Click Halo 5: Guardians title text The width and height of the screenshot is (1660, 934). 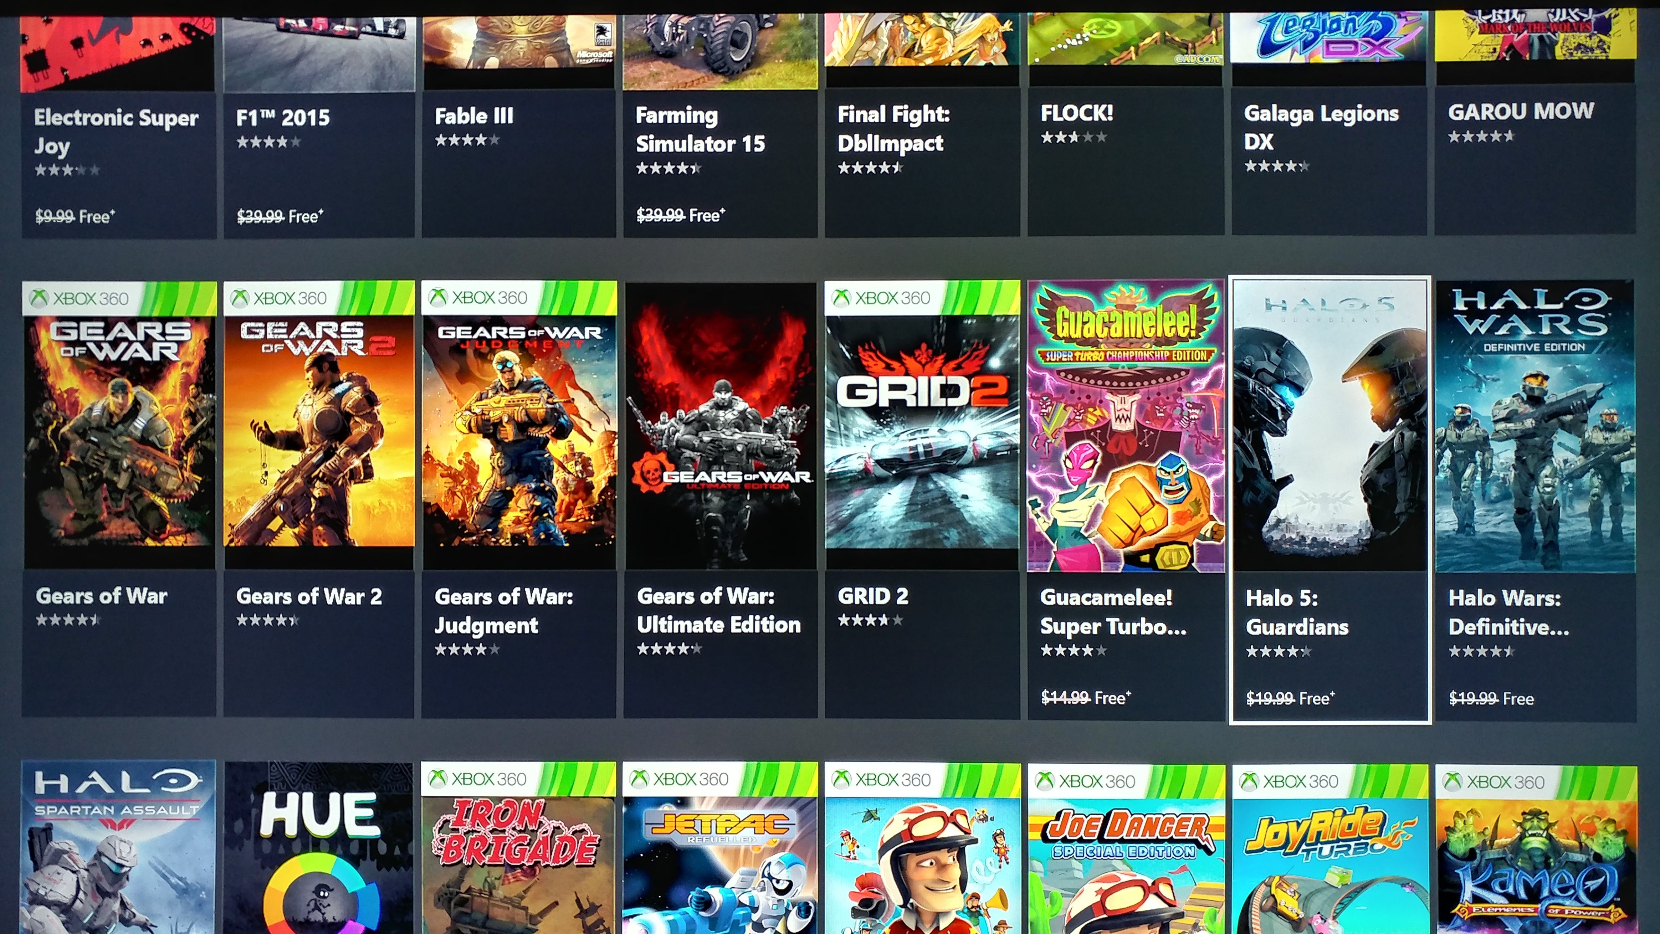1297,612
